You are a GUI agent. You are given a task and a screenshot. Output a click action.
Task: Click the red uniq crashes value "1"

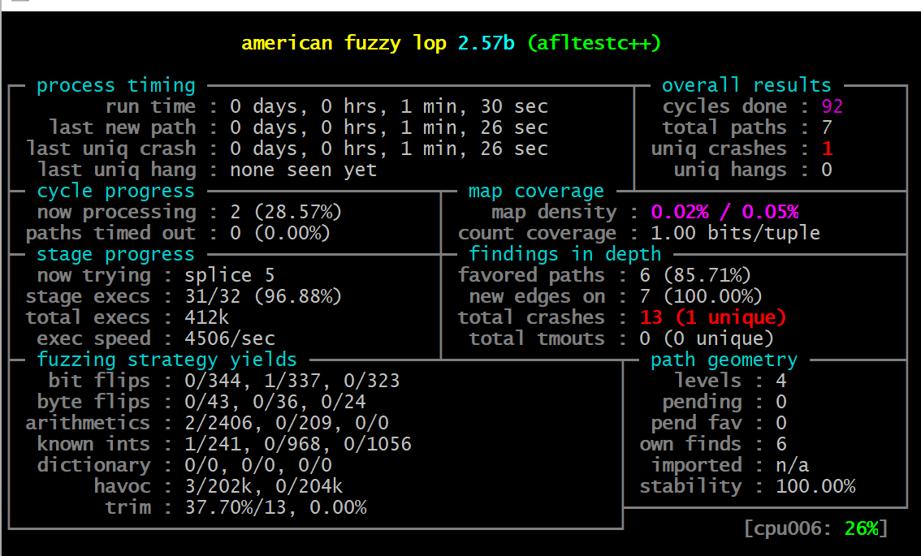(x=827, y=149)
